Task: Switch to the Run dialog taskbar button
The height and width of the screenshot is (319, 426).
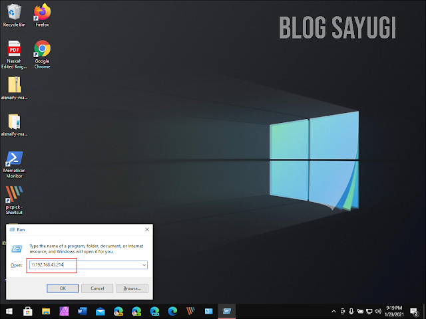Action: 226,311
